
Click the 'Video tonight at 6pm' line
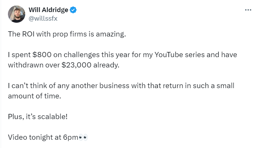(43, 137)
